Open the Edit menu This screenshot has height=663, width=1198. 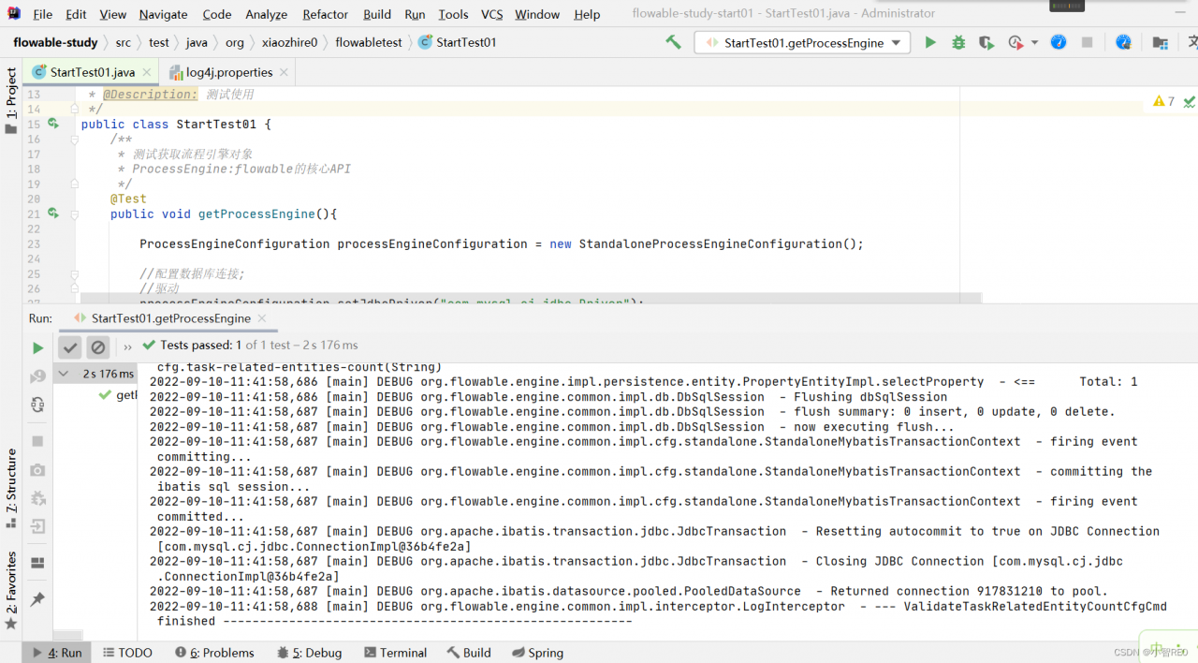tap(76, 14)
